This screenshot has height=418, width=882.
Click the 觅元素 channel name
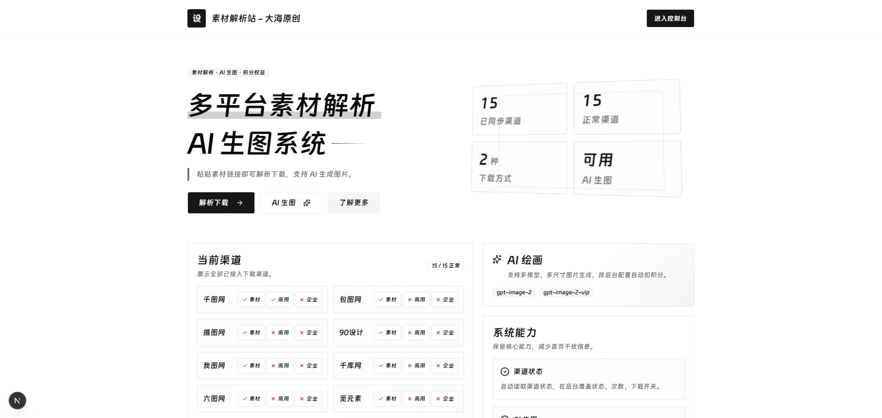pyautogui.click(x=351, y=399)
